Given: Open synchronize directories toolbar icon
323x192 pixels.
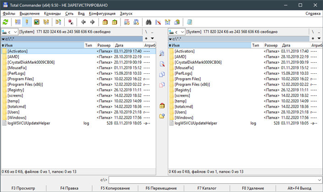Looking at the screenshot, I should click(x=168, y=22).
